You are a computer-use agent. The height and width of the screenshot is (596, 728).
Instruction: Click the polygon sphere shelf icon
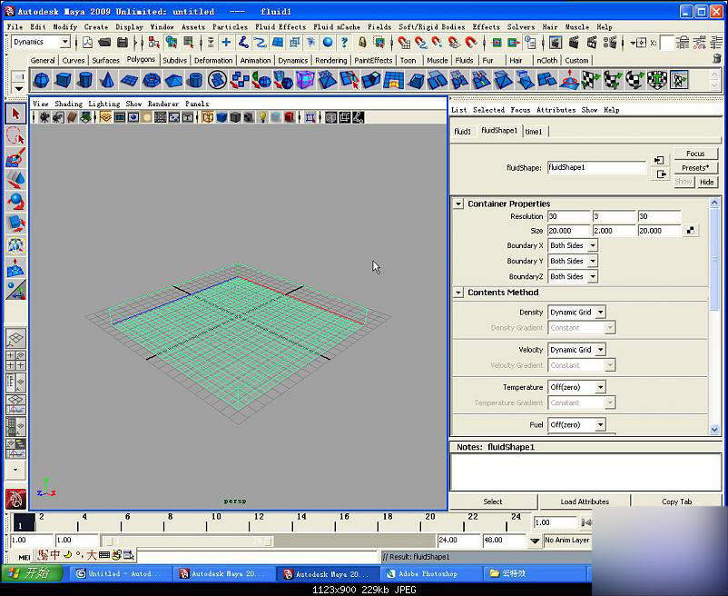[x=42, y=80]
